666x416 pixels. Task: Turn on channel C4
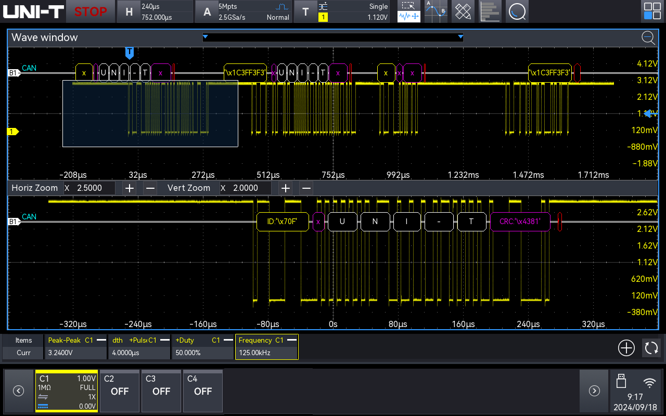pos(203,391)
